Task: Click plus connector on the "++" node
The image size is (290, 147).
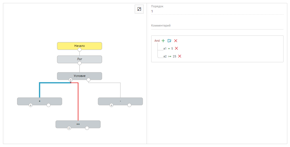Action: [x=69, y=128]
